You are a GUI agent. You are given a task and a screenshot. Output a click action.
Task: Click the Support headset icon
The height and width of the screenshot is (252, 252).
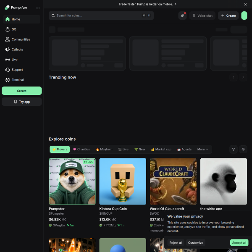click(8, 70)
